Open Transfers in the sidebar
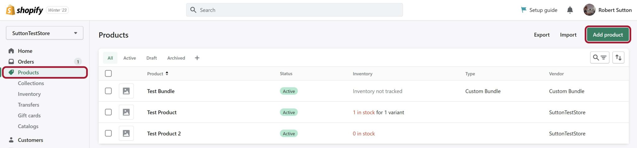 click(28, 105)
